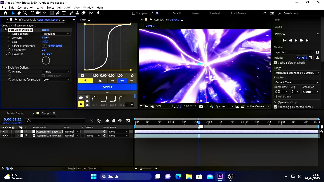This screenshot has height=182, width=324.
Task: Toggle If caching, play cached frames checkbox
Action: click(275, 107)
